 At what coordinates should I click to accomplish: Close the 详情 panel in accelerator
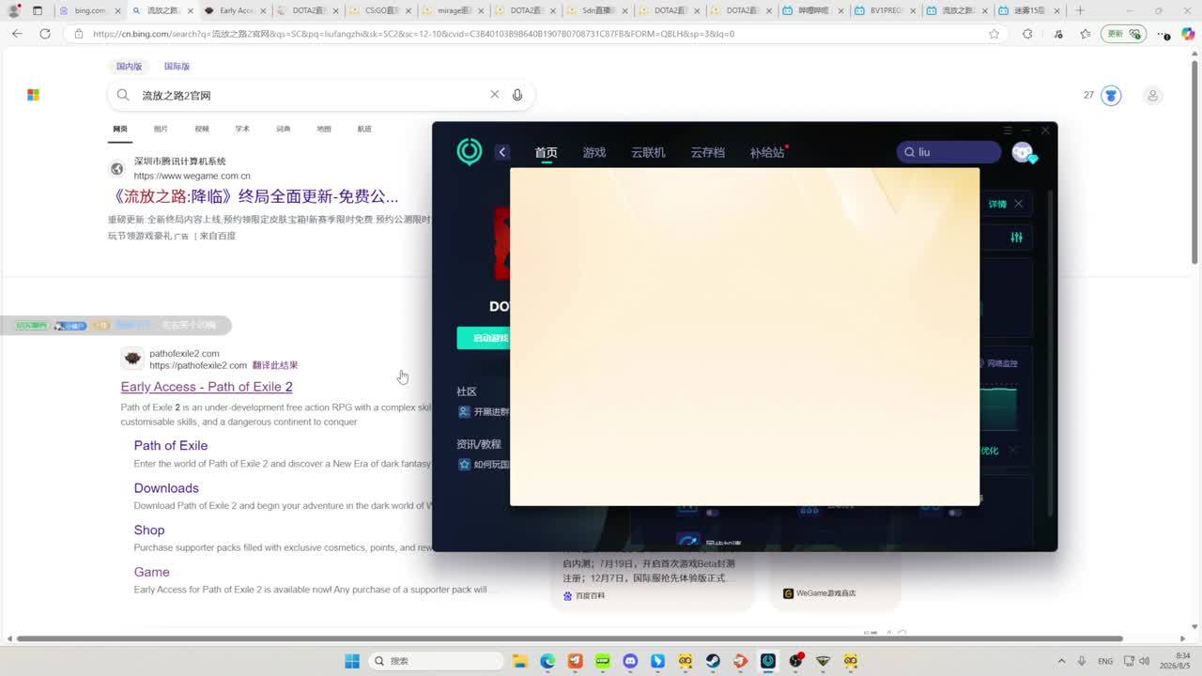click(x=1019, y=204)
